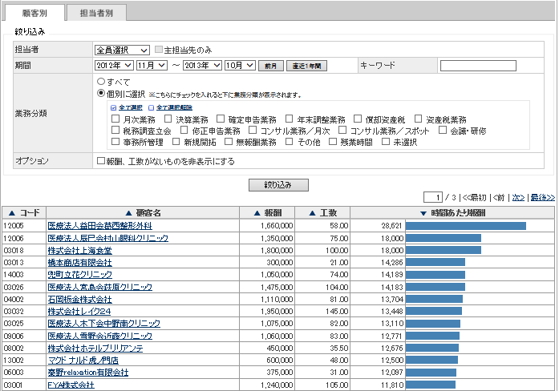Check the 未選択 checkbox
This screenshot has width=559, height=391.
pyautogui.click(x=386, y=141)
